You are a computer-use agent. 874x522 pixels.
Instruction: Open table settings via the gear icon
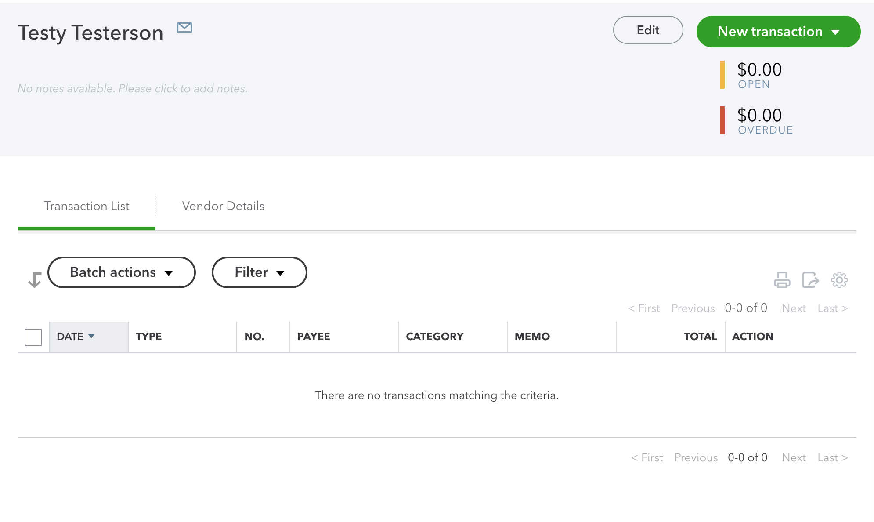(x=840, y=280)
